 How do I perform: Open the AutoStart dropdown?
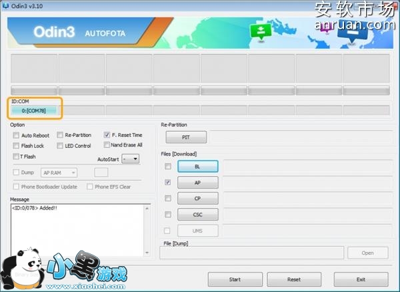pos(131,159)
